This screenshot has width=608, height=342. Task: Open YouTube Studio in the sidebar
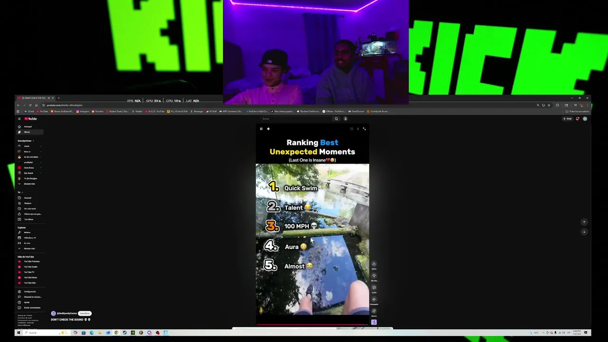tap(29, 266)
